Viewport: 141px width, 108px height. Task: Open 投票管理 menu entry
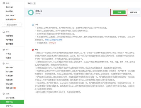pyautogui.click(x=9, y=19)
